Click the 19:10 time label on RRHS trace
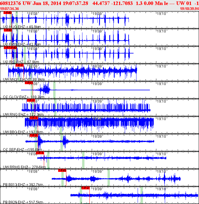 click(161, 154)
